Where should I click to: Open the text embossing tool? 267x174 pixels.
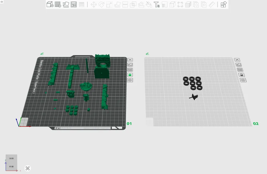157,4
